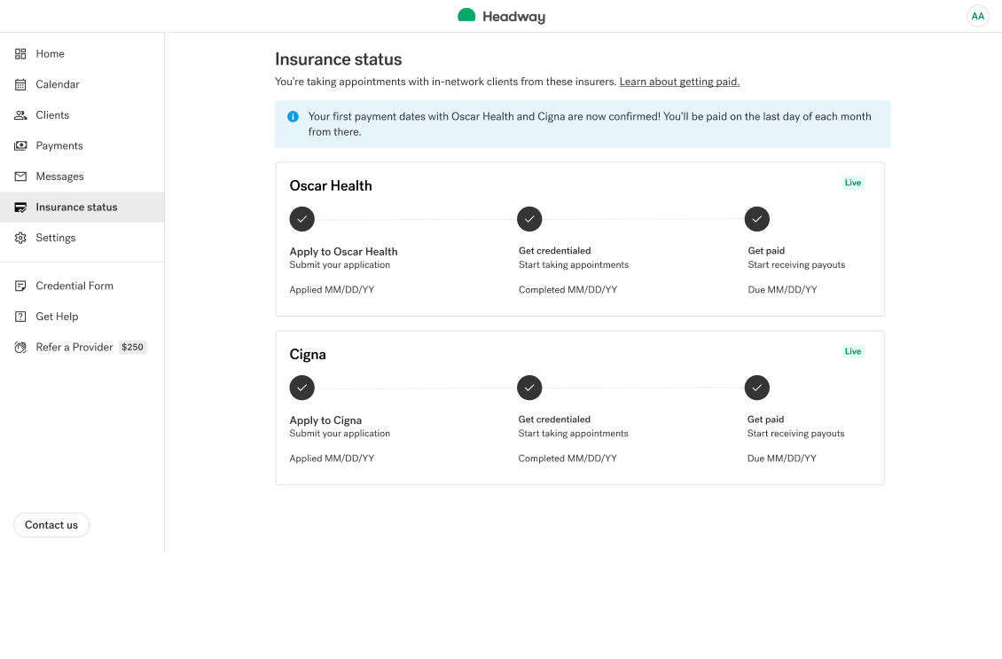Click Apply to Cigna step label

tap(325, 420)
